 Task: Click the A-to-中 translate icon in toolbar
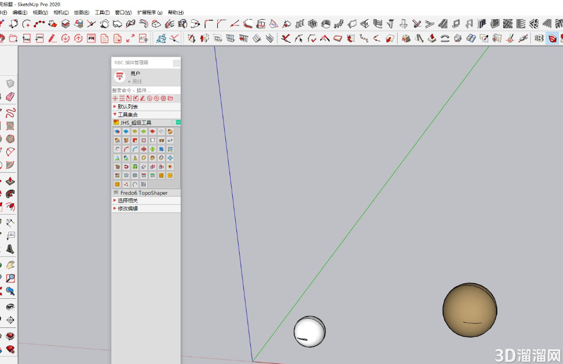(143, 38)
